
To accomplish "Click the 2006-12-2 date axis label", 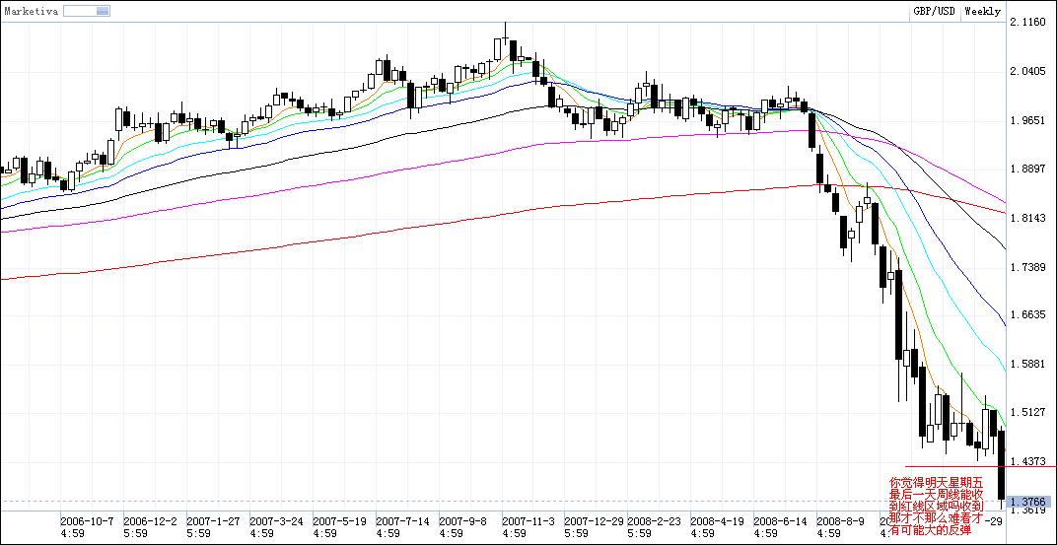I will (x=150, y=527).
